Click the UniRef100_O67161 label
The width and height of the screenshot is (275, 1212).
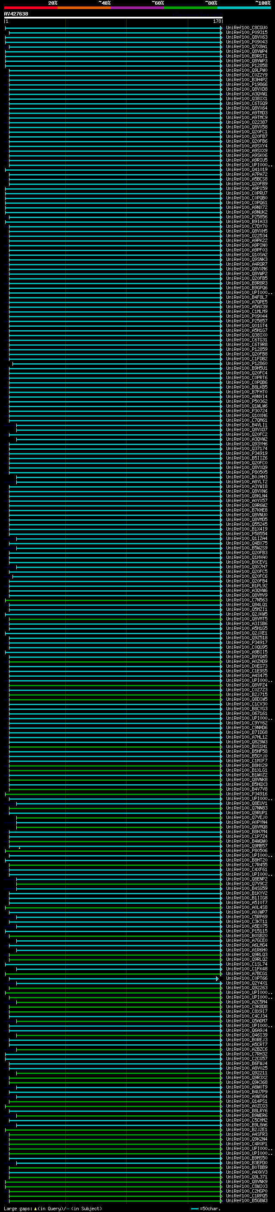coord(247,714)
